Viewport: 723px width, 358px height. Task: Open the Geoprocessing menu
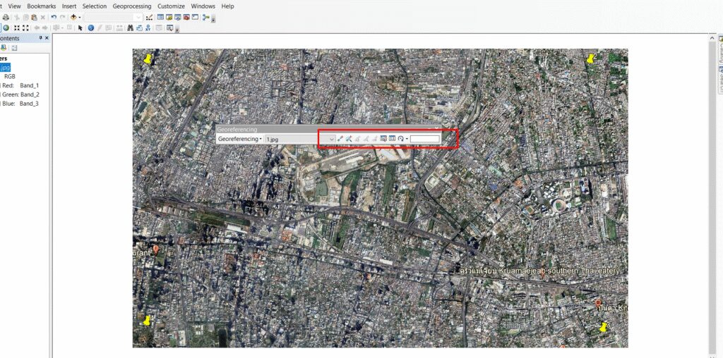[x=132, y=6]
